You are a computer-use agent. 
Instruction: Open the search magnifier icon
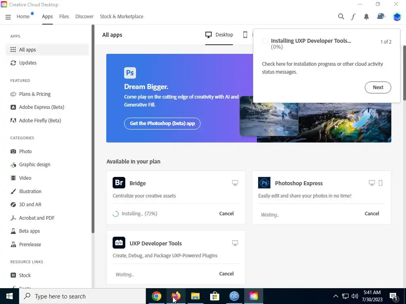[341, 17]
